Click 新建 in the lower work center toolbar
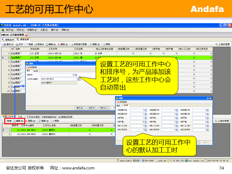Image resolution: width=232 pixels, height=174 pixels. coord(8,121)
